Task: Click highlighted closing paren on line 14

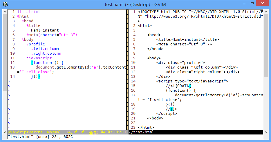Action: [39, 77]
